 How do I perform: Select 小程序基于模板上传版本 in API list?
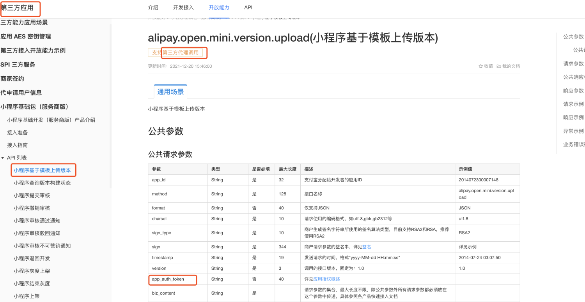click(x=42, y=170)
